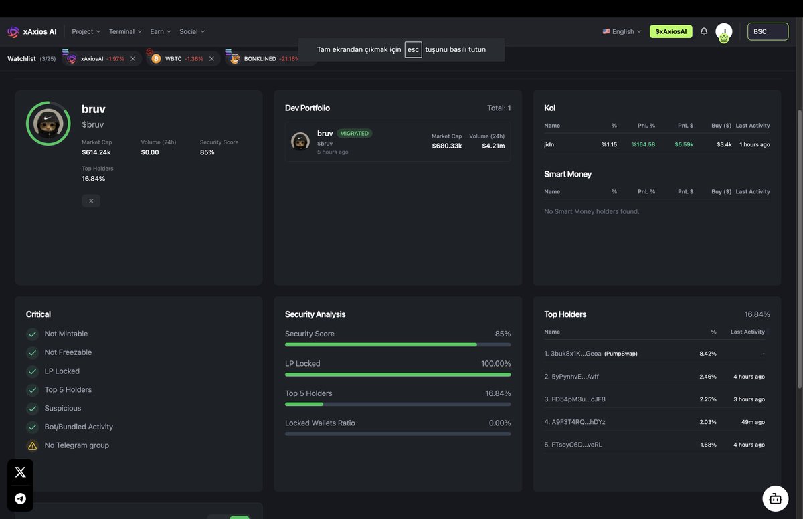Click the 'Total: 1' Dev Portfolio count
Viewport: 803px width, 519px height.
pyautogui.click(x=499, y=108)
